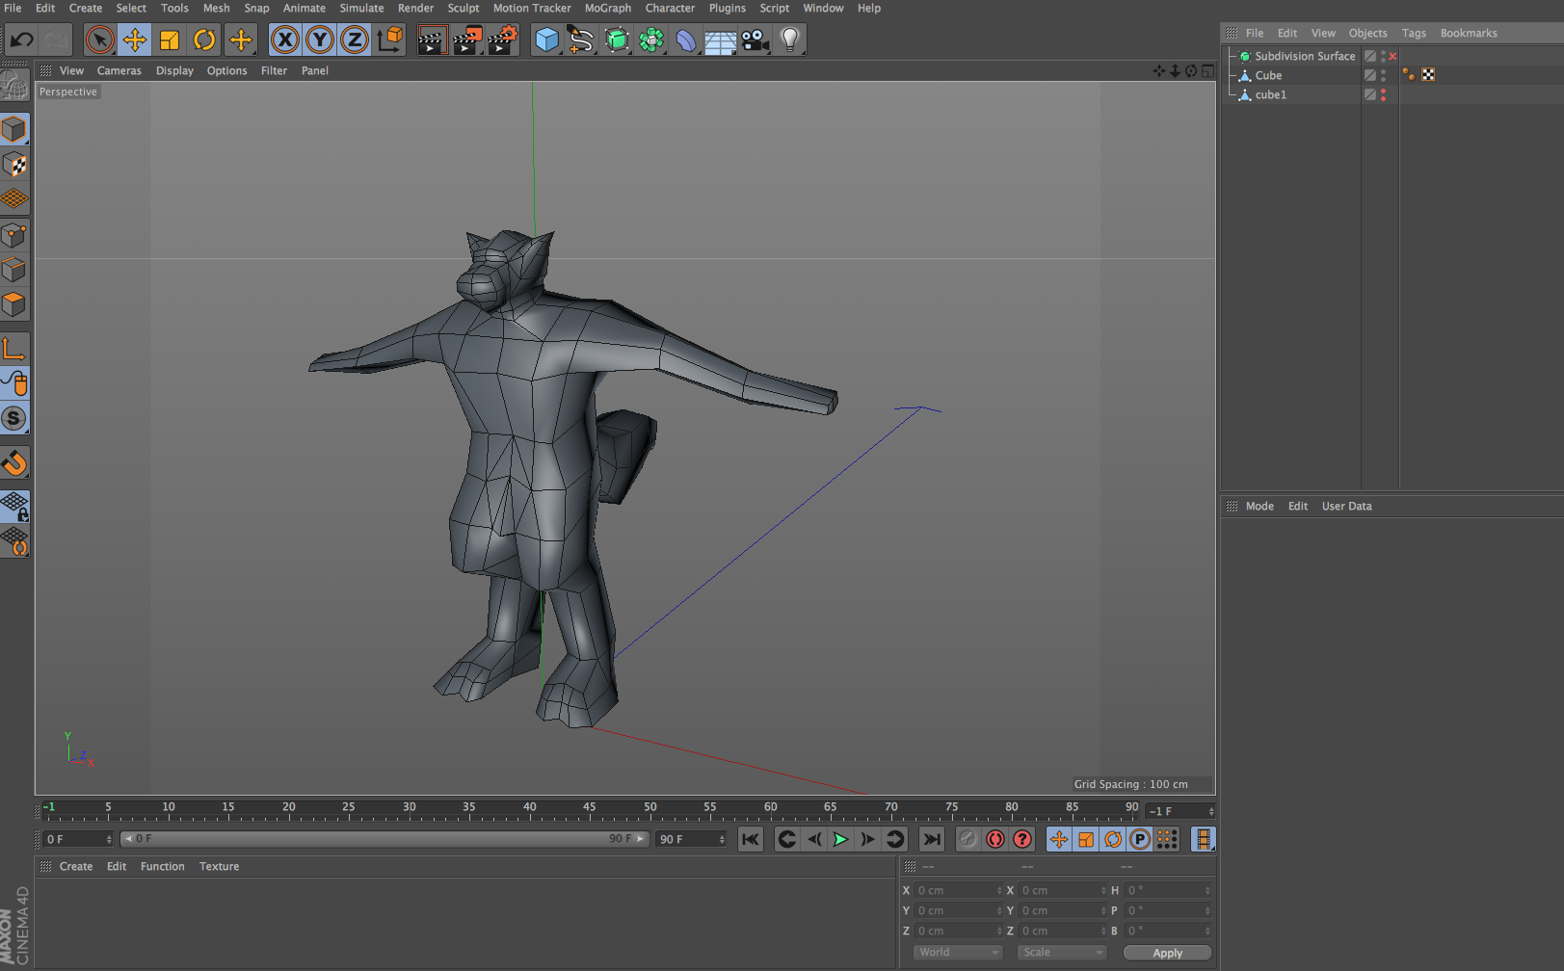The width and height of the screenshot is (1564, 971).
Task: Select the Cube object in Object Manager
Action: click(x=1268, y=75)
